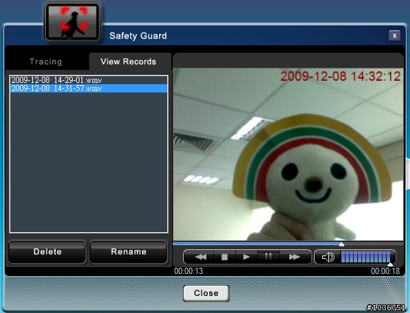Click the video timestamp 2009-12-08 14:32:12
Image resolution: width=410 pixels, height=313 pixels.
pos(340,76)
